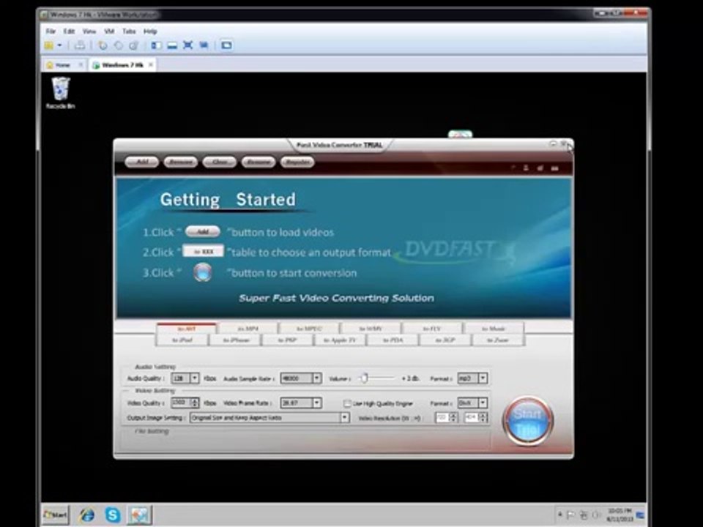Open the power options arrow in VMware toolbar
This screenshot has width=703, height=527.
pos(59,45)
